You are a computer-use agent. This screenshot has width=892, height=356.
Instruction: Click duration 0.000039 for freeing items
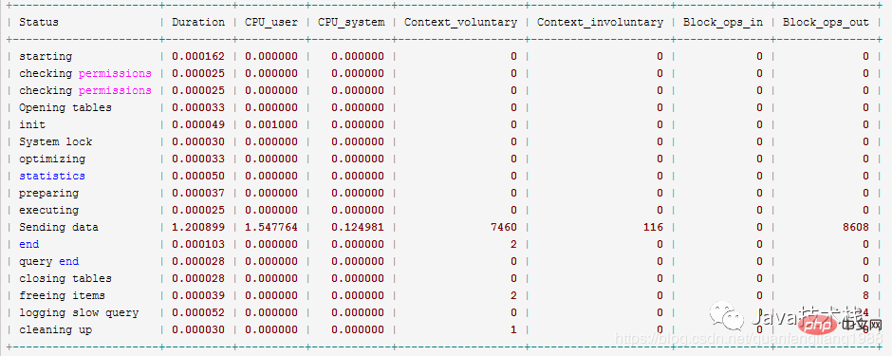tap(198, 295)
